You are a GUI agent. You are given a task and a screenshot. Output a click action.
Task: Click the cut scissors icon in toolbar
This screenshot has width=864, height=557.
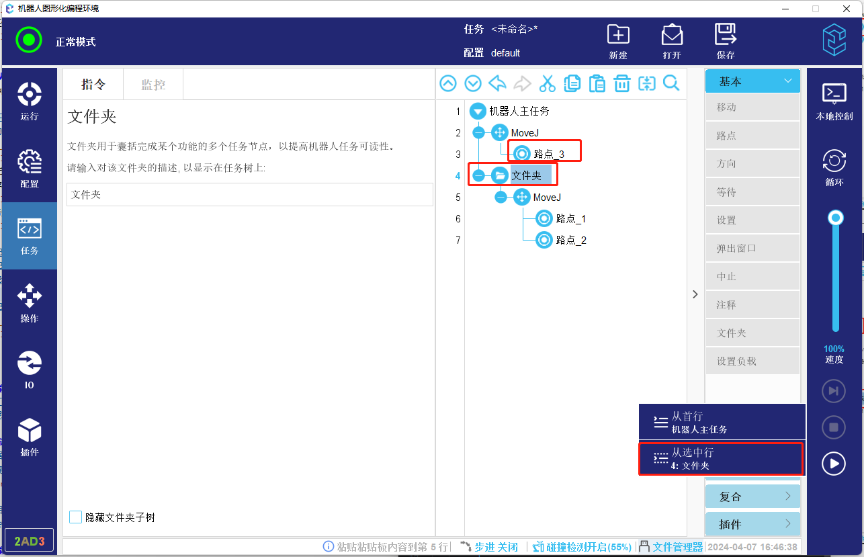[x=548, y=83]
